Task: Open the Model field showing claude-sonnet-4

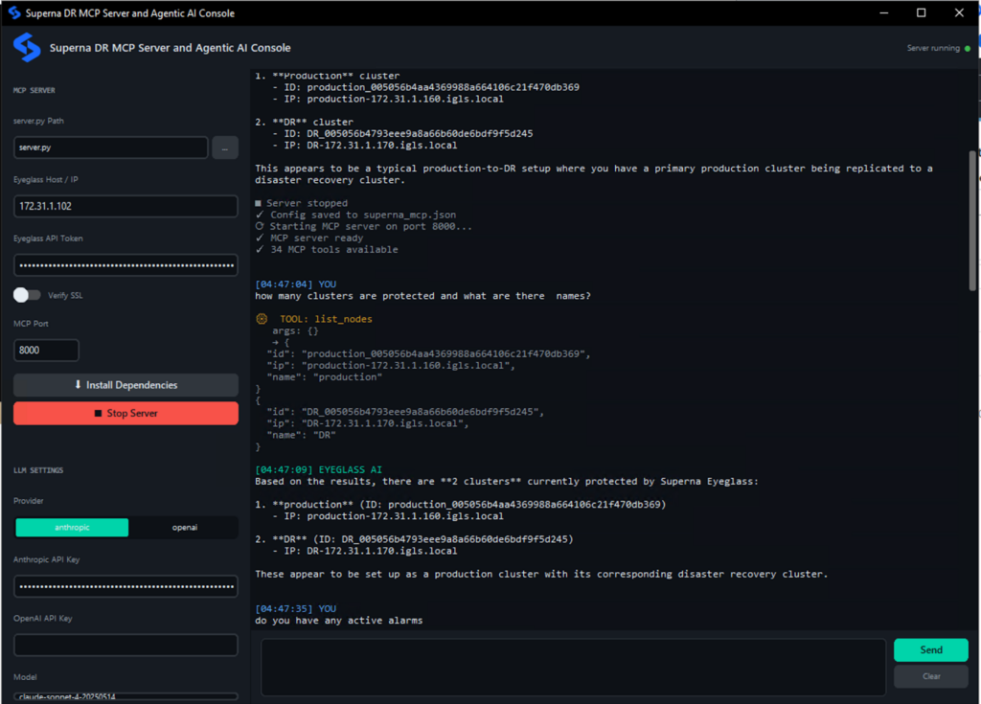Action: 125,696
